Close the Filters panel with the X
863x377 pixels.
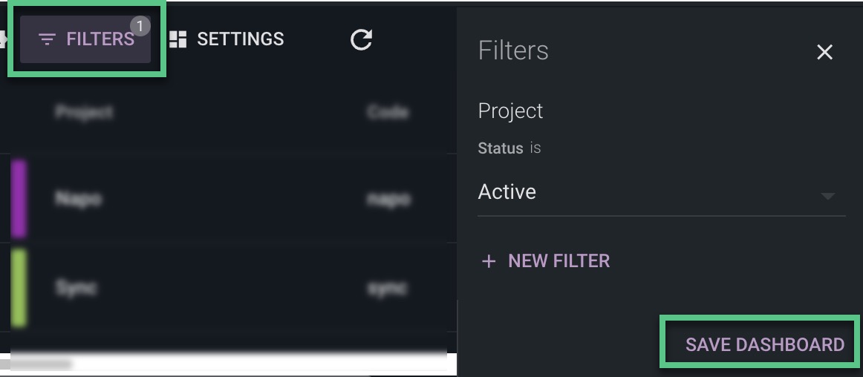[824, 52]
